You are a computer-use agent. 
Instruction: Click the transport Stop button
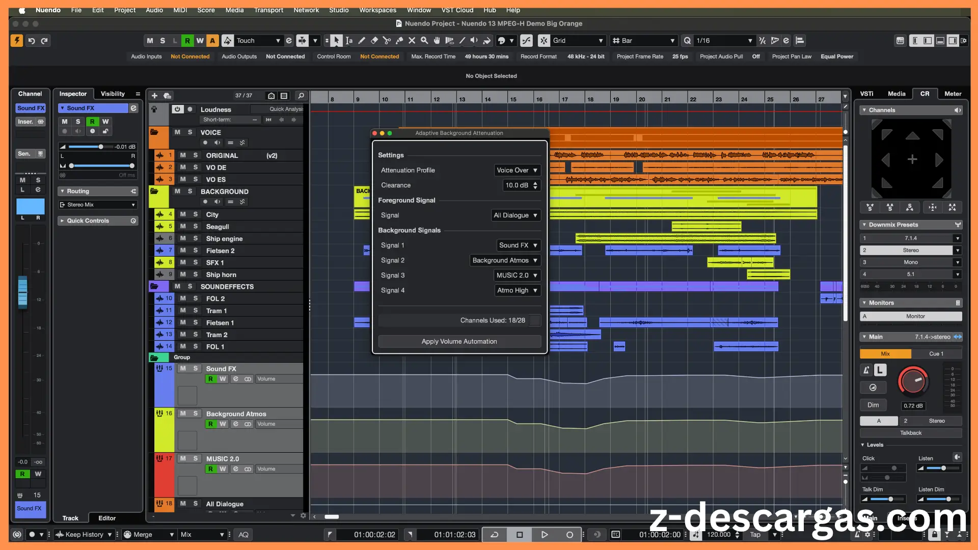(520, 535)
